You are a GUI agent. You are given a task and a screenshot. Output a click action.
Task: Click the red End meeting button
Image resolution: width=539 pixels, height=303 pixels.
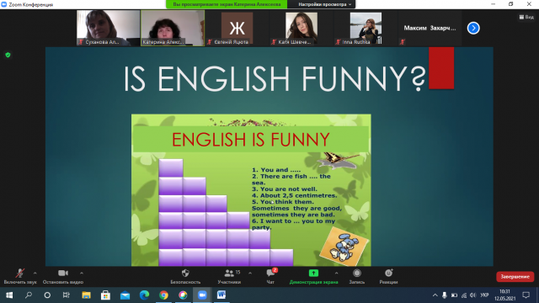pyautogui.click(x=515, y=277)
